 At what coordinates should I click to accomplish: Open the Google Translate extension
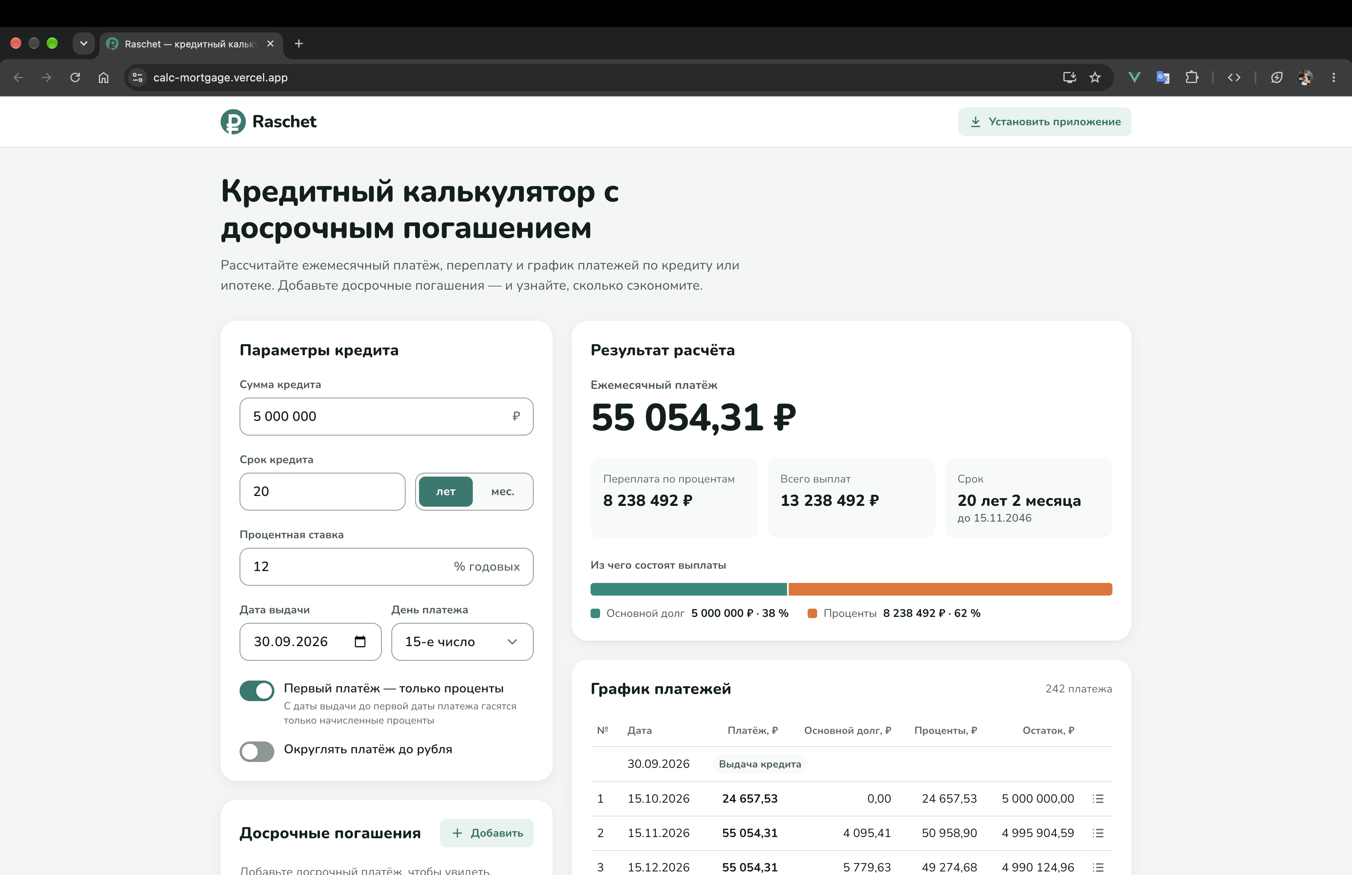(1163, 77)
